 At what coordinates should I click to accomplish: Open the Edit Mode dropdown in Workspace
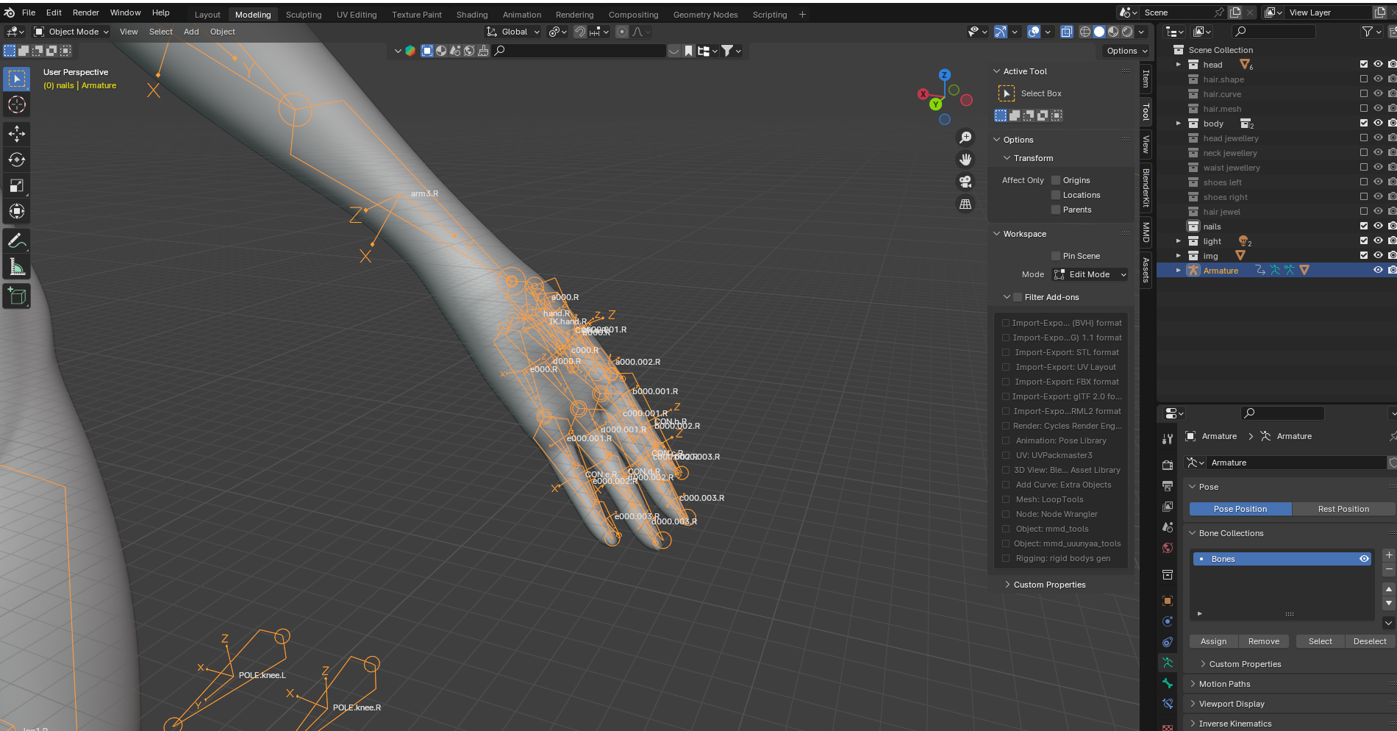coord(1090,274)
